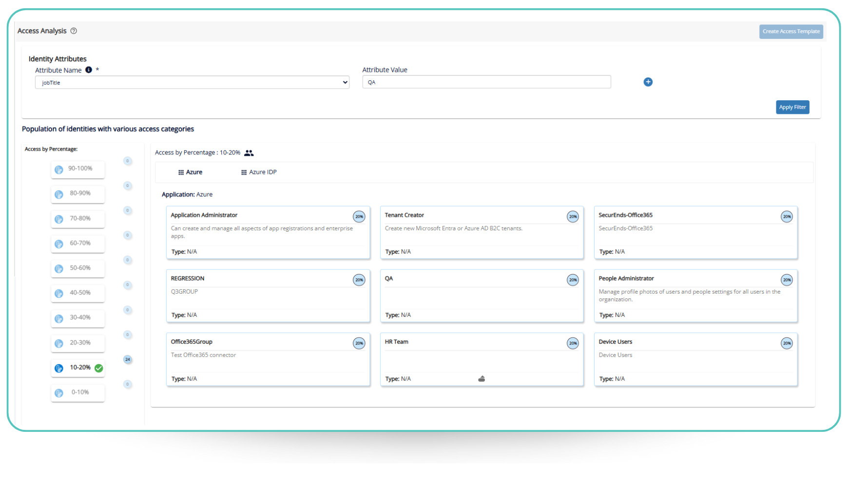Click the 20% badge on Device Users card
This screenshot has width=849, height=481.
click(x=787, y=343)
